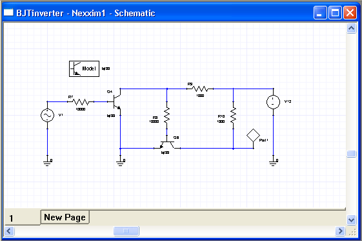This screenshot has height=241, width=362.
Task: Click the diamond-shaped Port1 symbol
Action: (253, 136)
